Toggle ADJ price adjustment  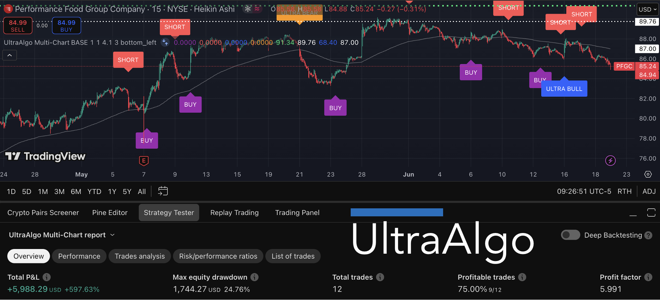pyautogui.click(x=649, y=191)
